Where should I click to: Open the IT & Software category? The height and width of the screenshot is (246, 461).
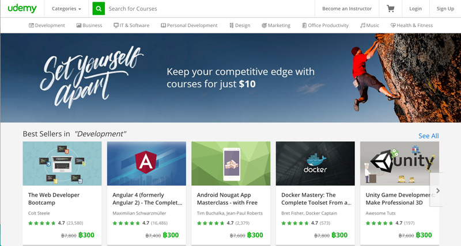[131, 25]
